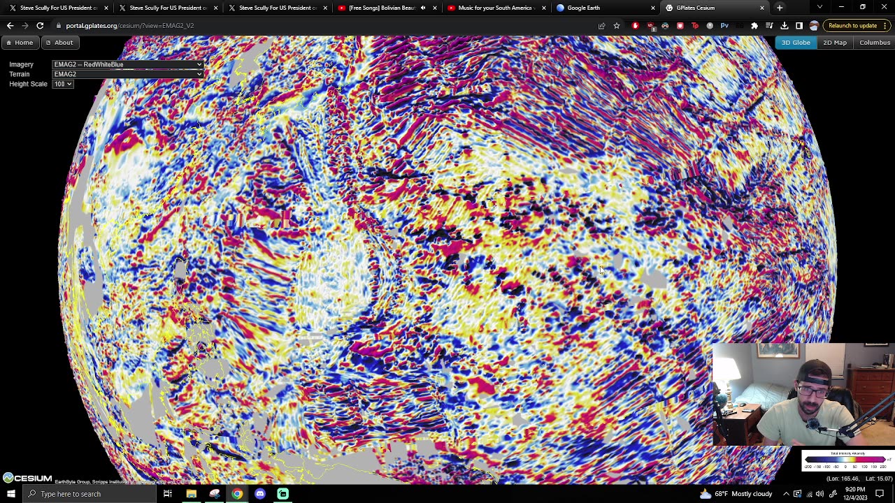Open the tab search chevron in Chrome
Screen dimensions: 895x503
coord(819,8)
